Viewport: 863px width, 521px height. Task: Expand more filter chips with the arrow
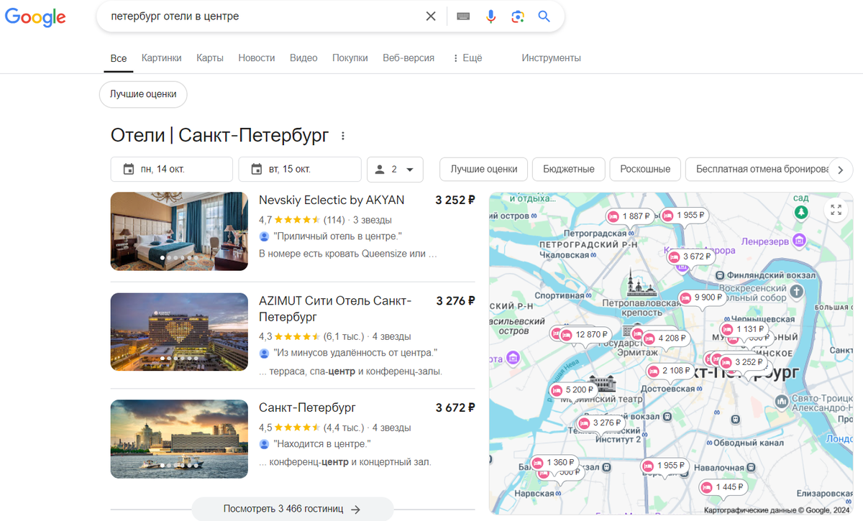point(840,170)
